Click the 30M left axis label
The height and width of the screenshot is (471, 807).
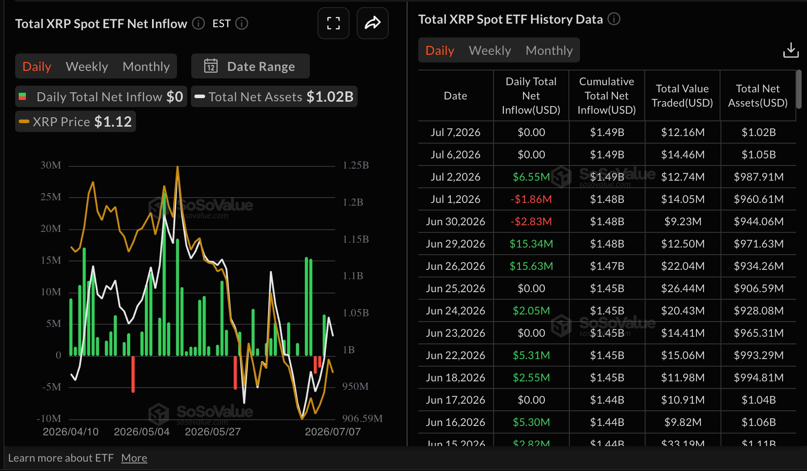(x=51, y=165)
